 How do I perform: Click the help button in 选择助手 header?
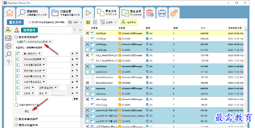(x=74, y=30)
